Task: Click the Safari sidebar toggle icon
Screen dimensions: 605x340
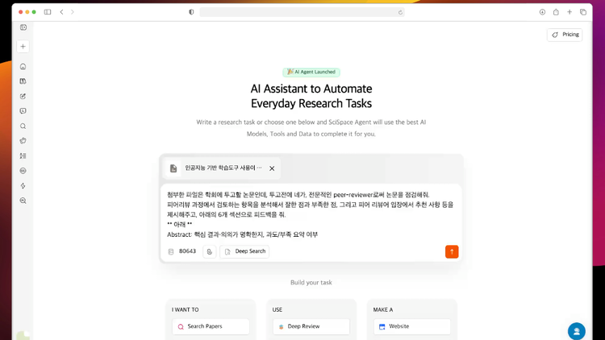Action: pos(48,12)
